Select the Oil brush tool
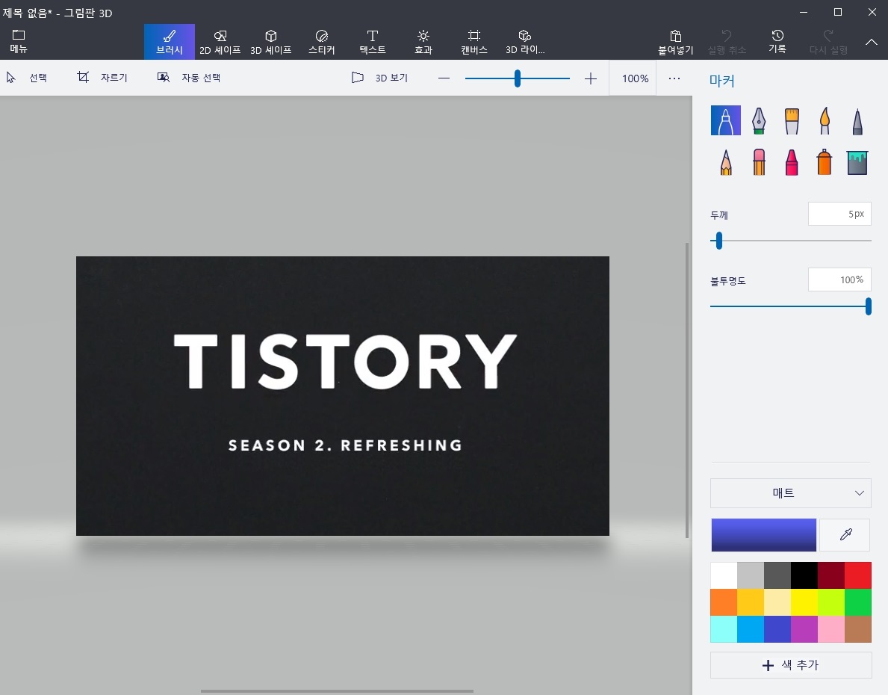888x695 pixels. (x=792, y=120)
